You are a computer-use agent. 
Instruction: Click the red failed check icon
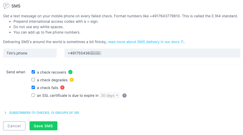coord(62,88)
